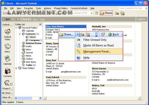
Task: Select contact Wates, Ted
Action: 112,85
